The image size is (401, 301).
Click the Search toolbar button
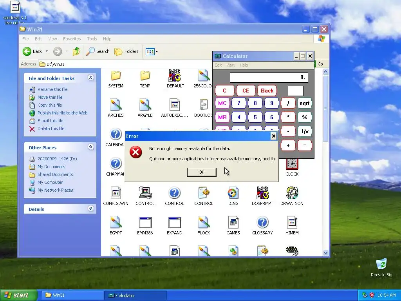[x=98, y=51]
